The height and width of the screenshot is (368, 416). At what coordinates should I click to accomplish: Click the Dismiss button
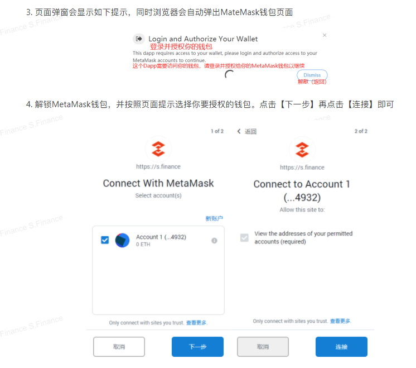click(312, 75)
